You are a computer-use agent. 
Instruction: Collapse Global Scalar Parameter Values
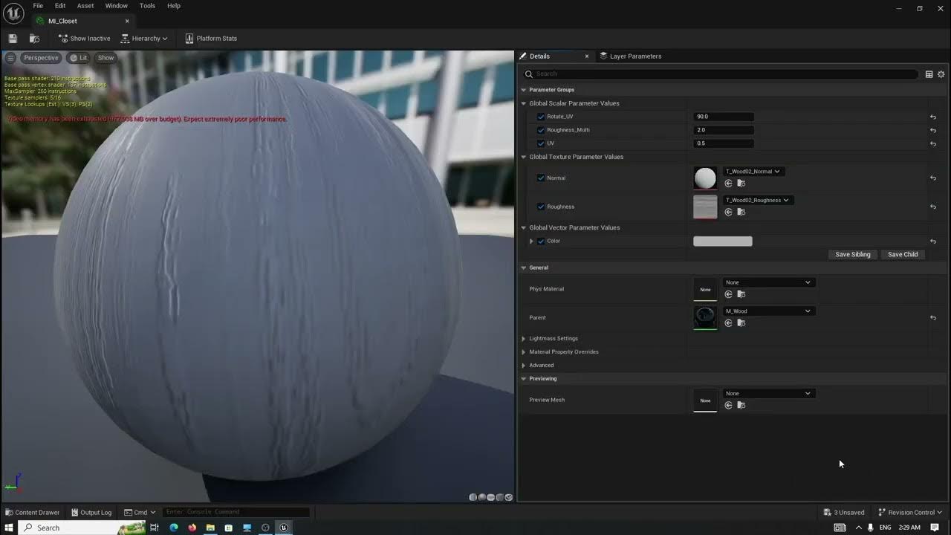[524, 103]
